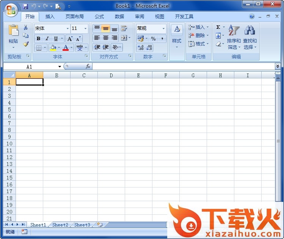Open the borders dropdown arrow
Image resolution: width=284 pixels, height=239 pixels.
pos(45,48)
